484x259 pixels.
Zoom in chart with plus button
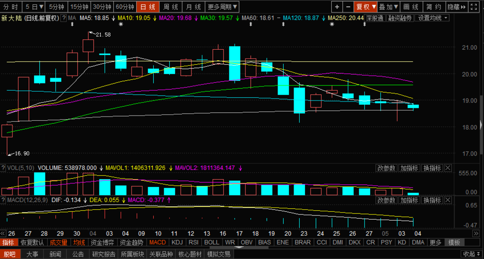click(x=337, y=7)
